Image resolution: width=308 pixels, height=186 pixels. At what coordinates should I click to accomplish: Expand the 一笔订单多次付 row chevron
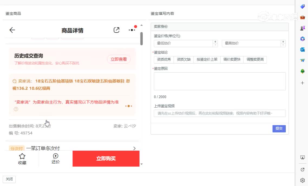pos(134,149)
